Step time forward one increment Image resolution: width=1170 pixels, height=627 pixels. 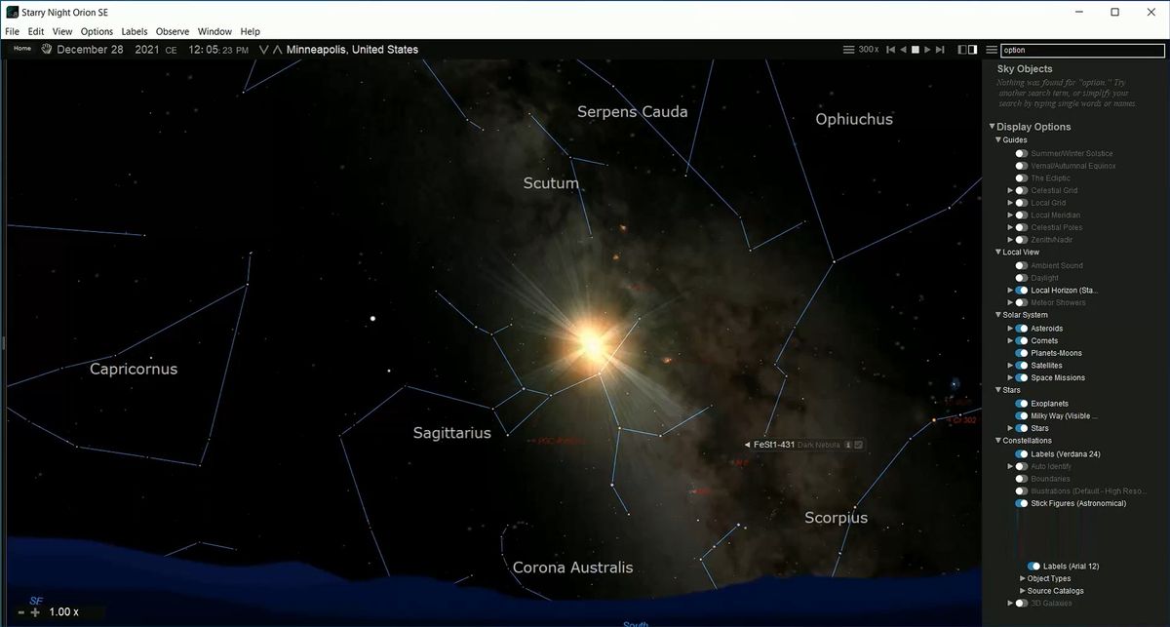tap(941, 50)
